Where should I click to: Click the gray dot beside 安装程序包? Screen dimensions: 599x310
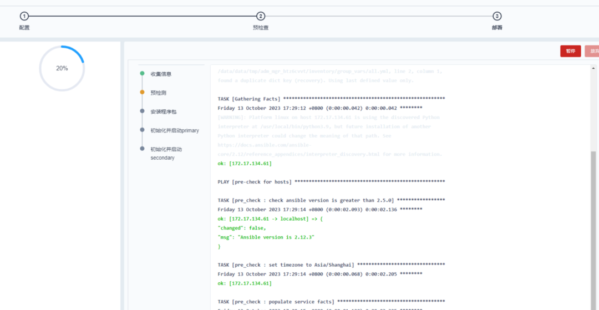click(143, 111)
